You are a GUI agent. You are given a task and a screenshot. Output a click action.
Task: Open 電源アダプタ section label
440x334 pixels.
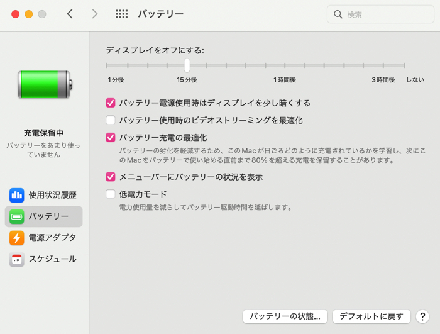point(52,238)
